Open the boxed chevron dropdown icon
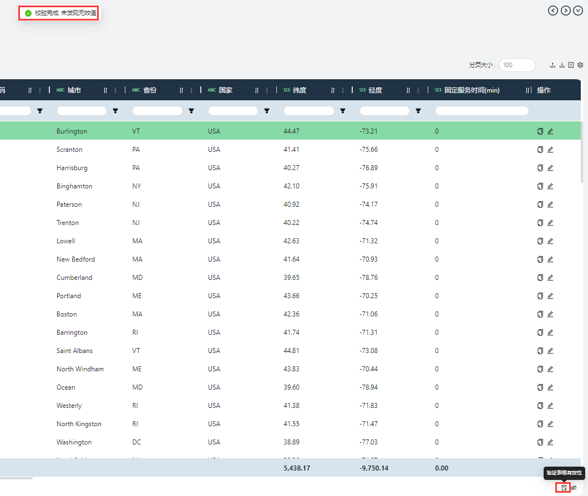The image size is (588, 496). 571,65
